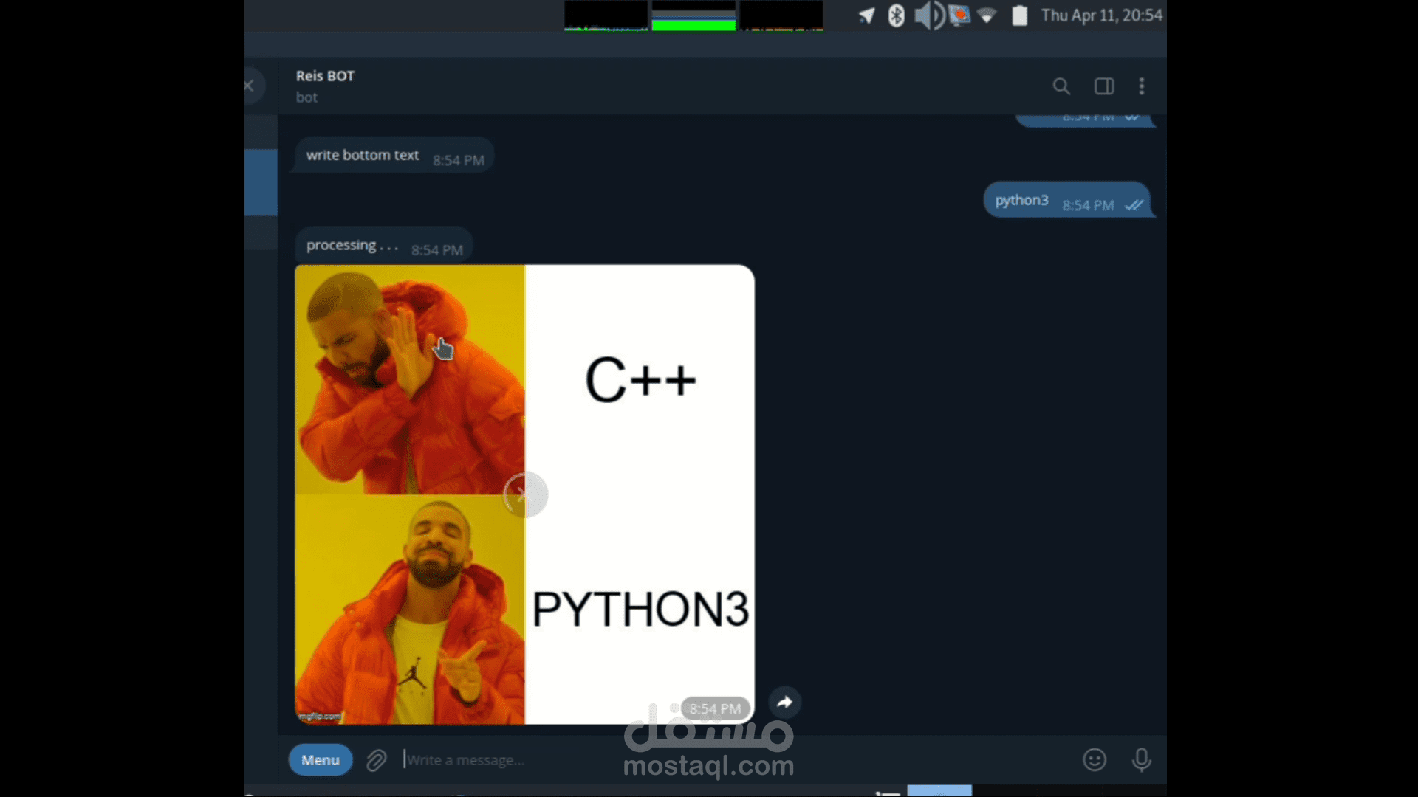The image size is (1418, 797).
Task: Search within the Reis BOT chat
Action: click(1061, 86)
